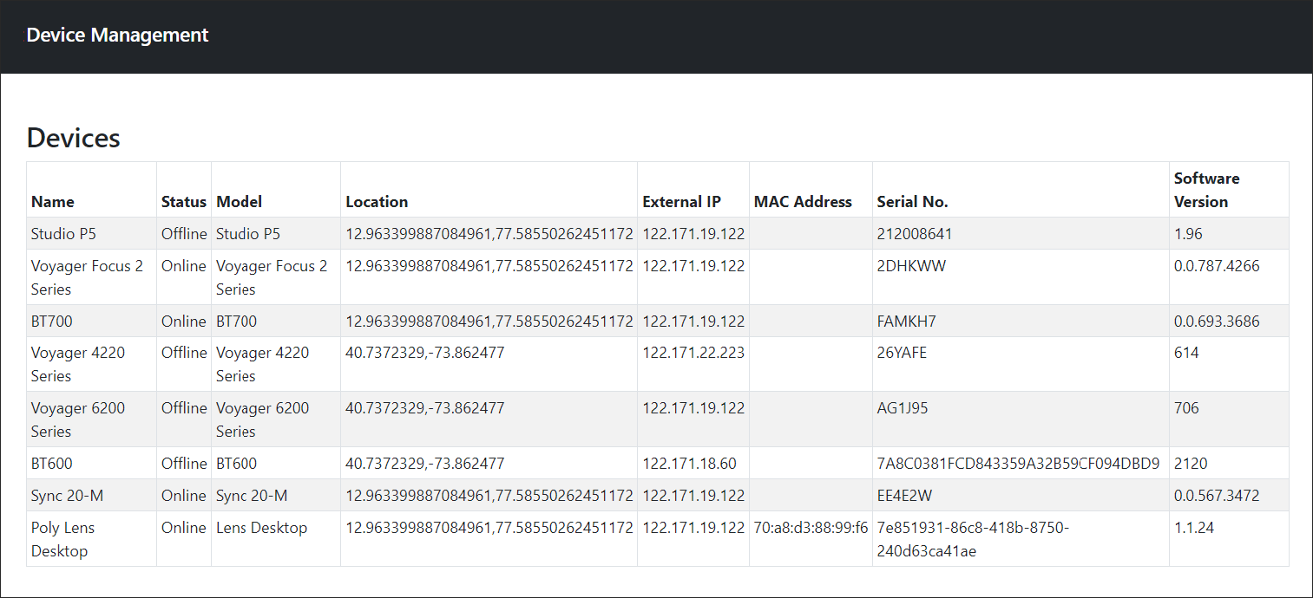Click location coordinates in the Sync 20-M row
Viewport: 1313px width, 598px height.
coord(489,496)
